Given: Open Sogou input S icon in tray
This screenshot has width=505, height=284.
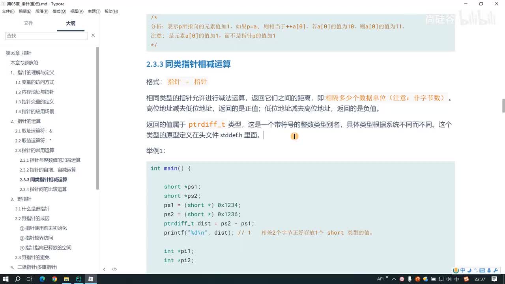Looking at the screenshot, I should [x=467, y=279].
